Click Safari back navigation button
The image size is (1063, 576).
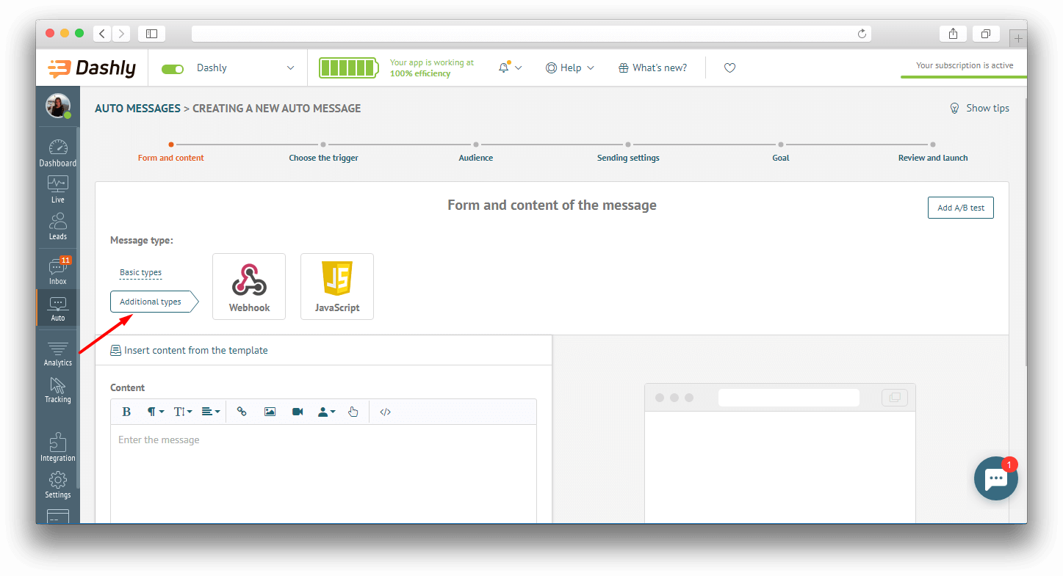coord(102,34)
